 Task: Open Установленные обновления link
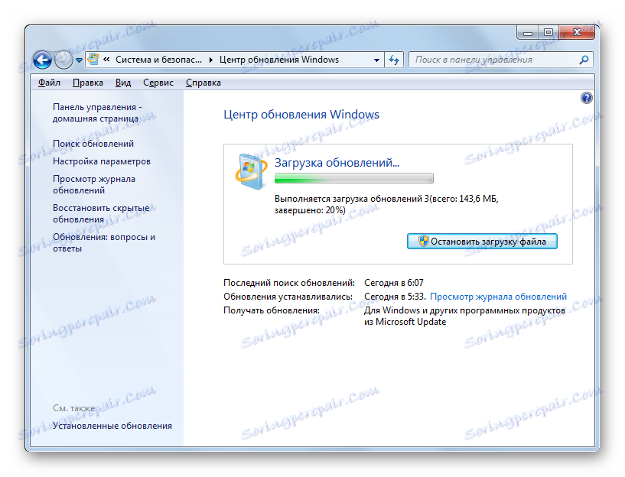click(112, 426)
